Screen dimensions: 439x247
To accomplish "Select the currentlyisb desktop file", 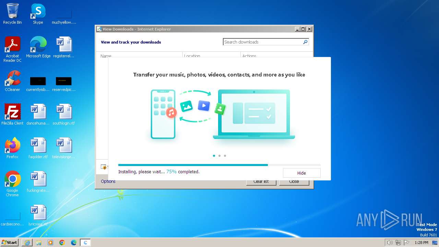I will pyautogui.click(x=38, y=83).
